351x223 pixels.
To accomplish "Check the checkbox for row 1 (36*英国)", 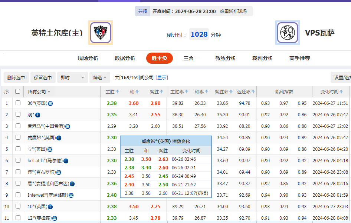I will tap(17, 104).
